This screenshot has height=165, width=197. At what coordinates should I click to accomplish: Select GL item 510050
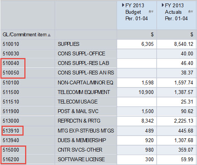tap(11, 73)
